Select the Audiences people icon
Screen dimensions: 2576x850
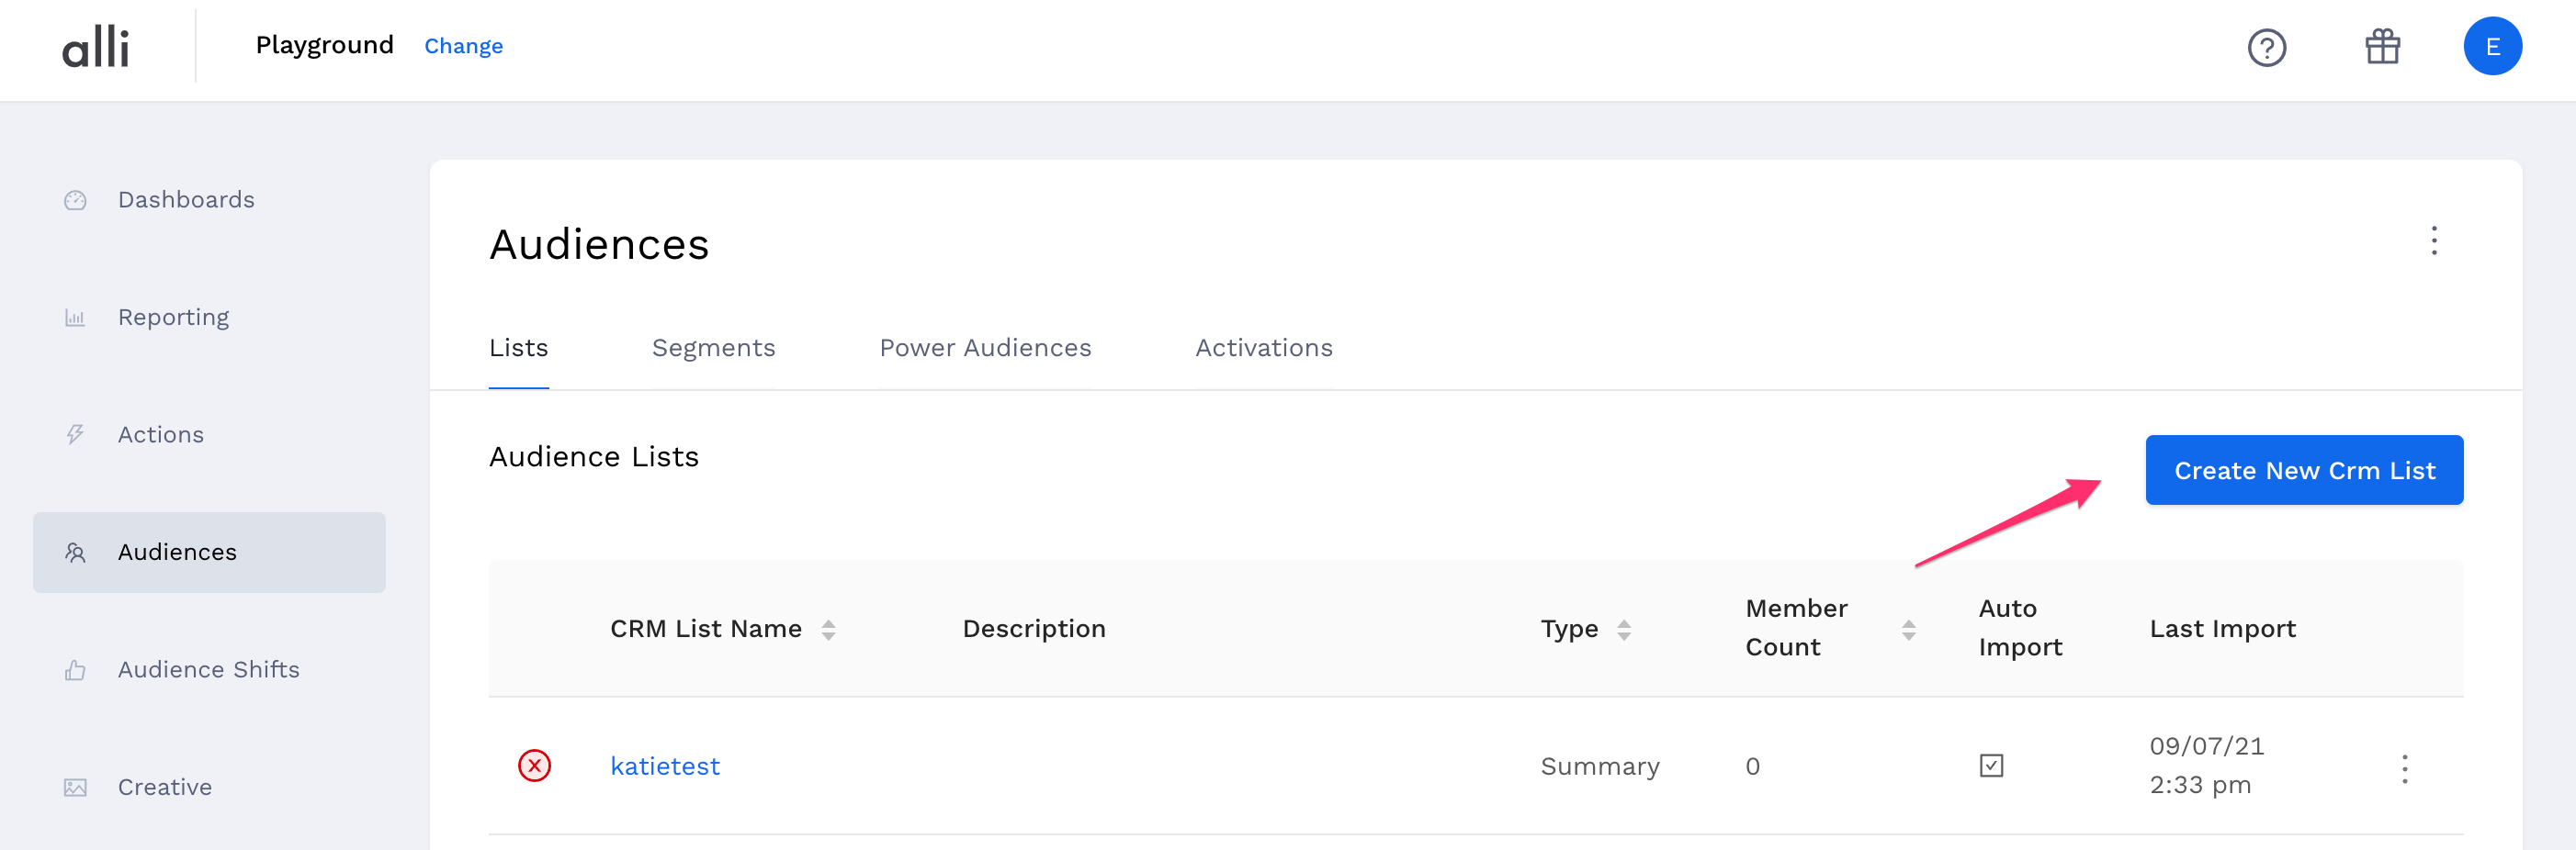point(76,552)
